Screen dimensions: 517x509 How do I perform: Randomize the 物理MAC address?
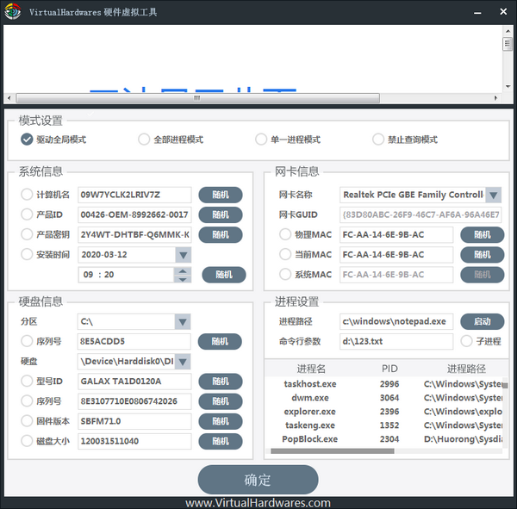482,235
